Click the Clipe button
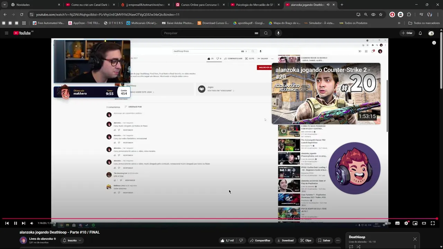443x249 pixels. (x=306, y=240)
